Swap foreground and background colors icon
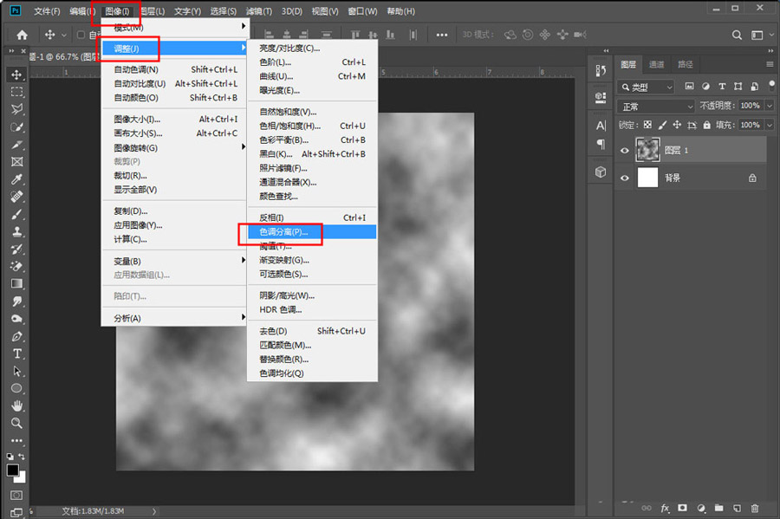Screen dimensions: 780x519 [22, 457]
